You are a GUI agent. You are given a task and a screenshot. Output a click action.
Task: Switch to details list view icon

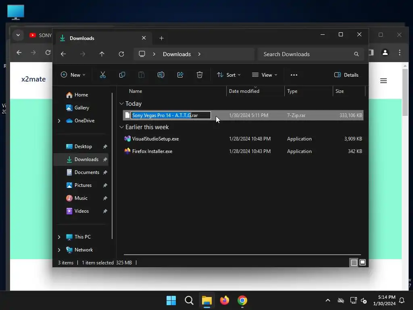coord(354,262)
